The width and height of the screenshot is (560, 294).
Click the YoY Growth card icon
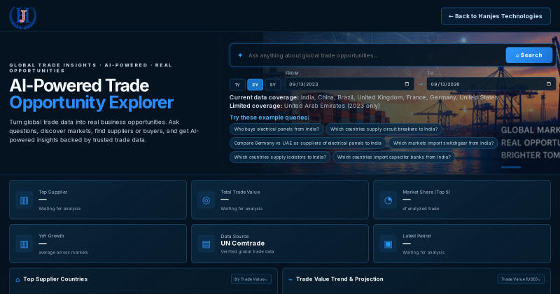24,244
